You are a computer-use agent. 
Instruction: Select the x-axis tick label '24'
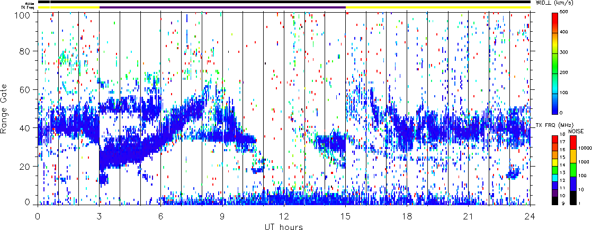pyautogui.click(x=530, y=217)
